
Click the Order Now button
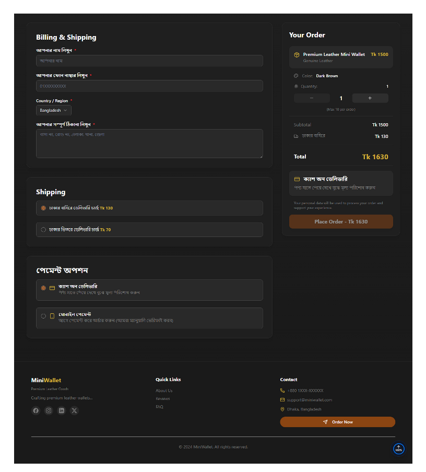point(337,422)
